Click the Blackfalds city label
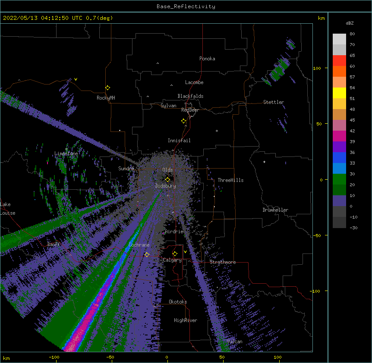 (190, 96)
